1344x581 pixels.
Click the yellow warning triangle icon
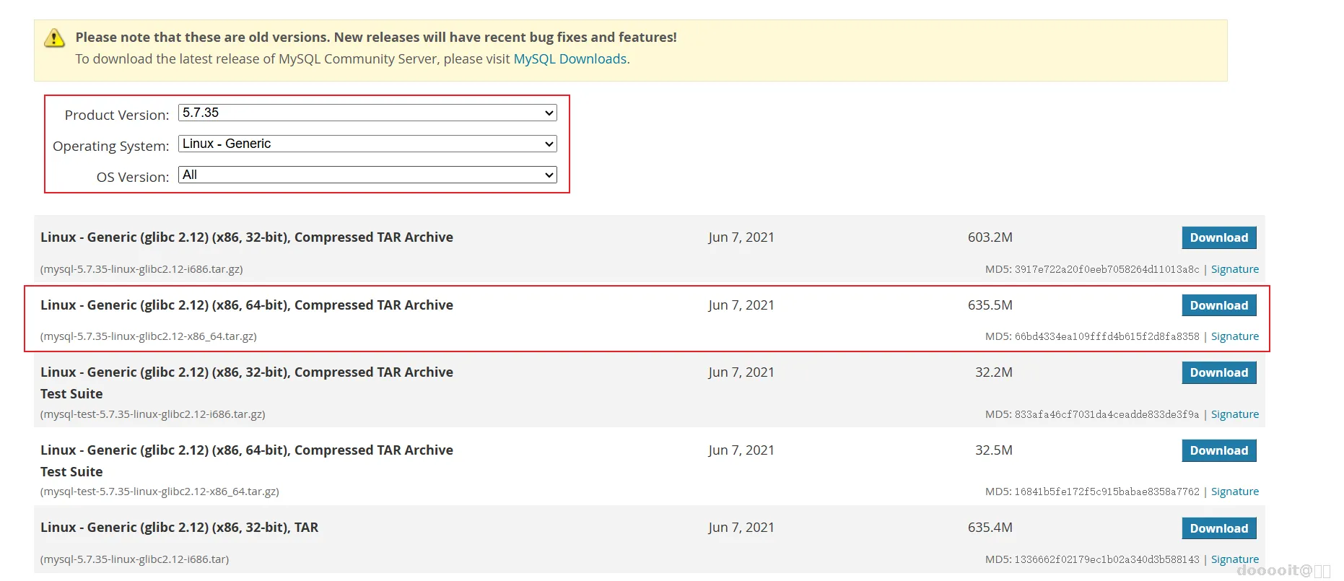[54, 38]
